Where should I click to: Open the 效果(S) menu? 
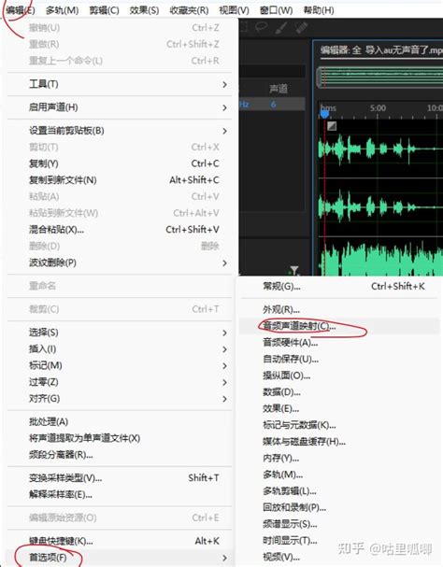click(x=144, y=10)
